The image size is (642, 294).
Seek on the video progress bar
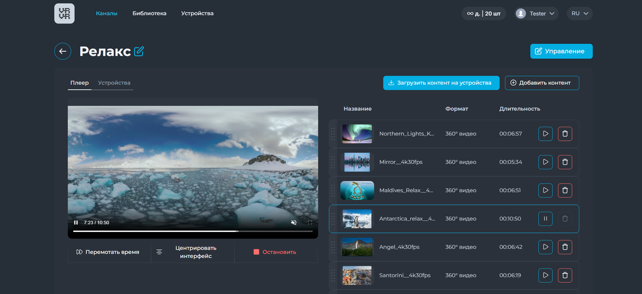click(x=193, y=231)
